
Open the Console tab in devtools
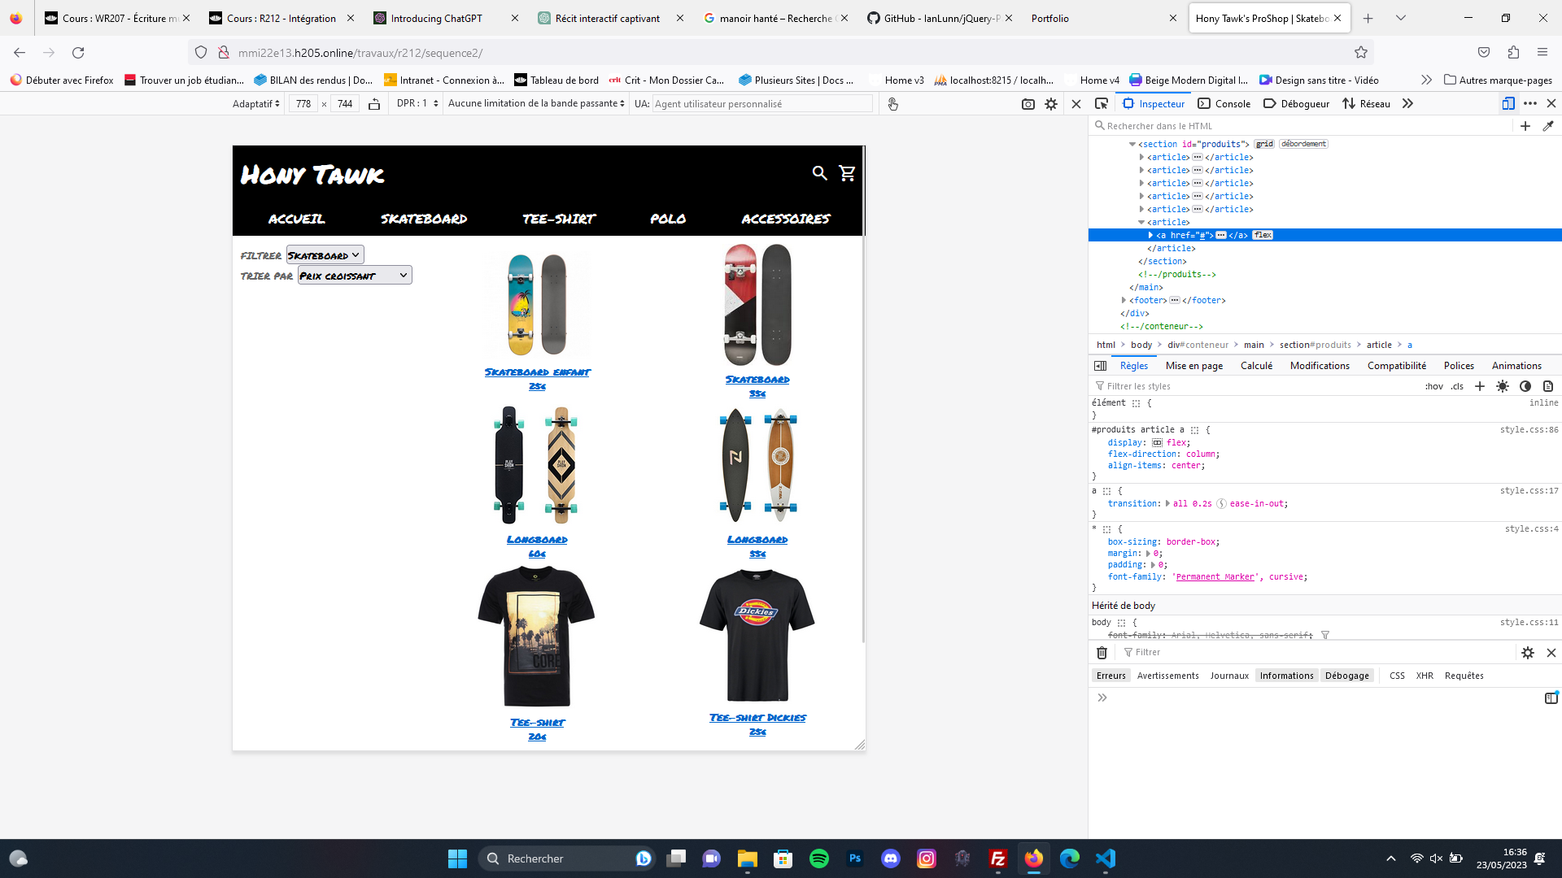click(1224, 103)
